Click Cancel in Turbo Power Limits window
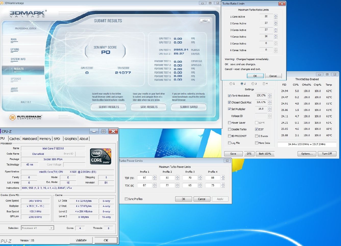The height and width of the screenshot is (246, 341). click(201, 199)
